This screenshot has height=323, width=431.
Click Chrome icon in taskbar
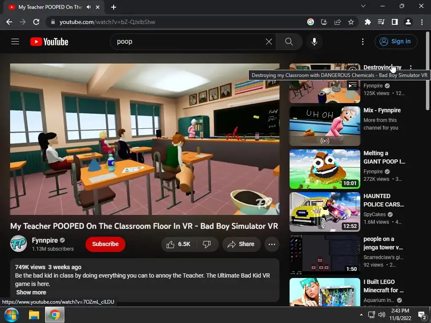[55, 315]
